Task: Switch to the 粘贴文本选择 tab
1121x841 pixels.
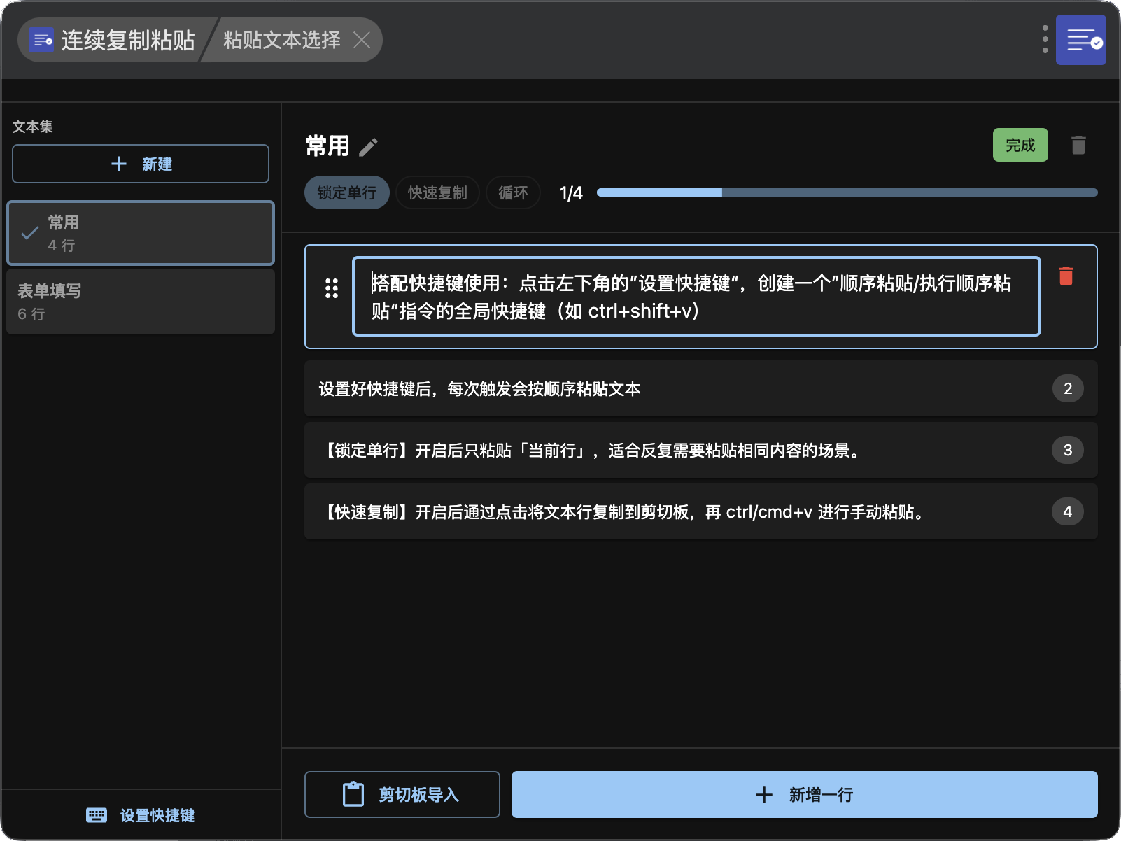Action: pyautogui.click(x=281, y=41)
